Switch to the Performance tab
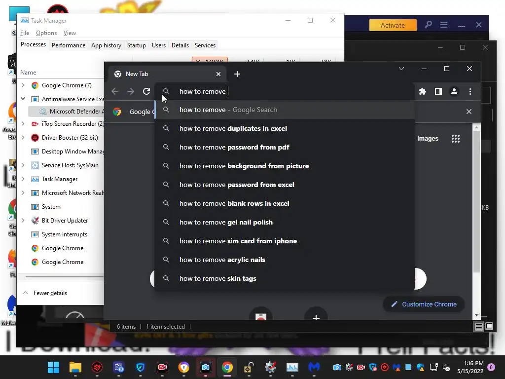The width and height of the screenshot is (505, 379). (69, 45)
